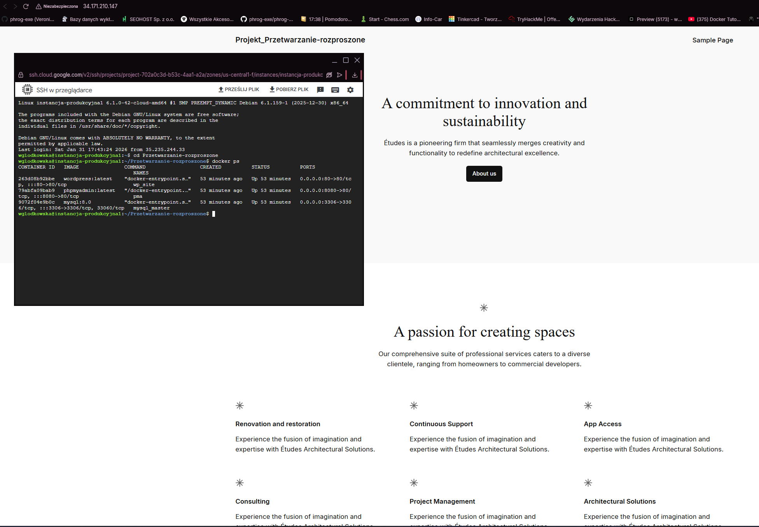Image resolution: width=759 pixels, height=527 pixels.
Task: Click the SSH window URL field
Action: pos(176,75)
